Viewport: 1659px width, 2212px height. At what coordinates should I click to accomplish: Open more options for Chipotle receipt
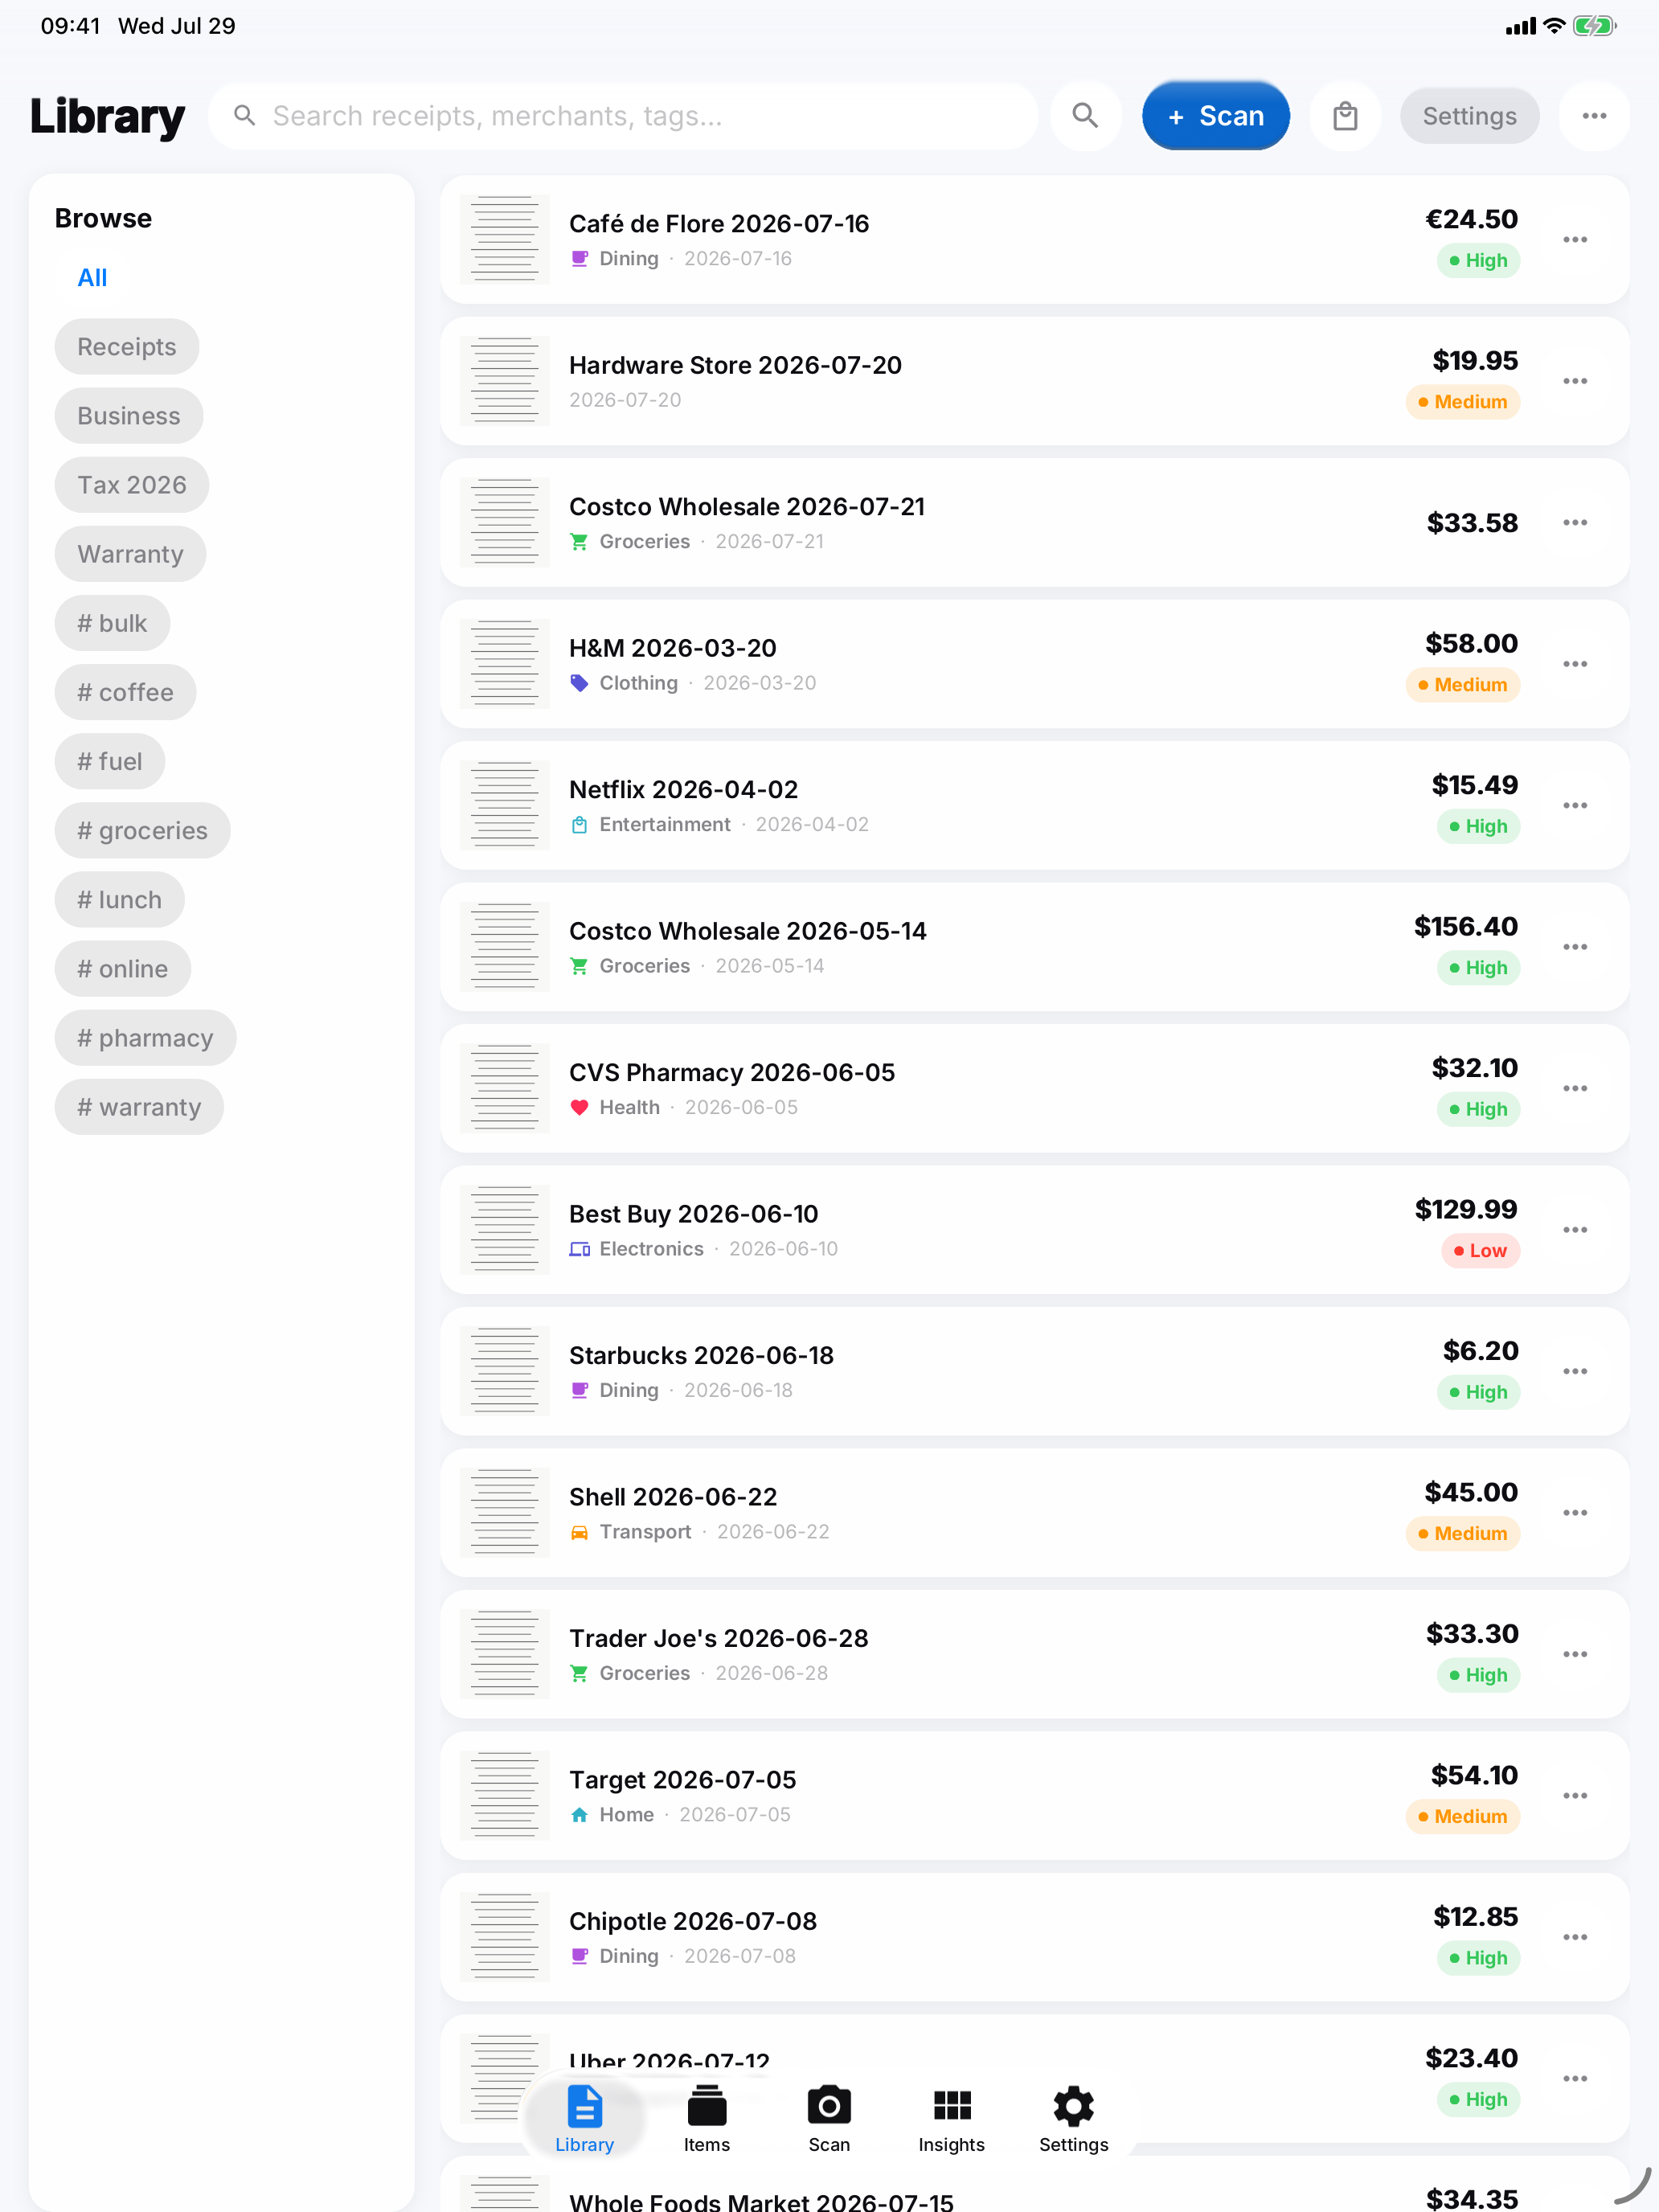[1575, 1938]
